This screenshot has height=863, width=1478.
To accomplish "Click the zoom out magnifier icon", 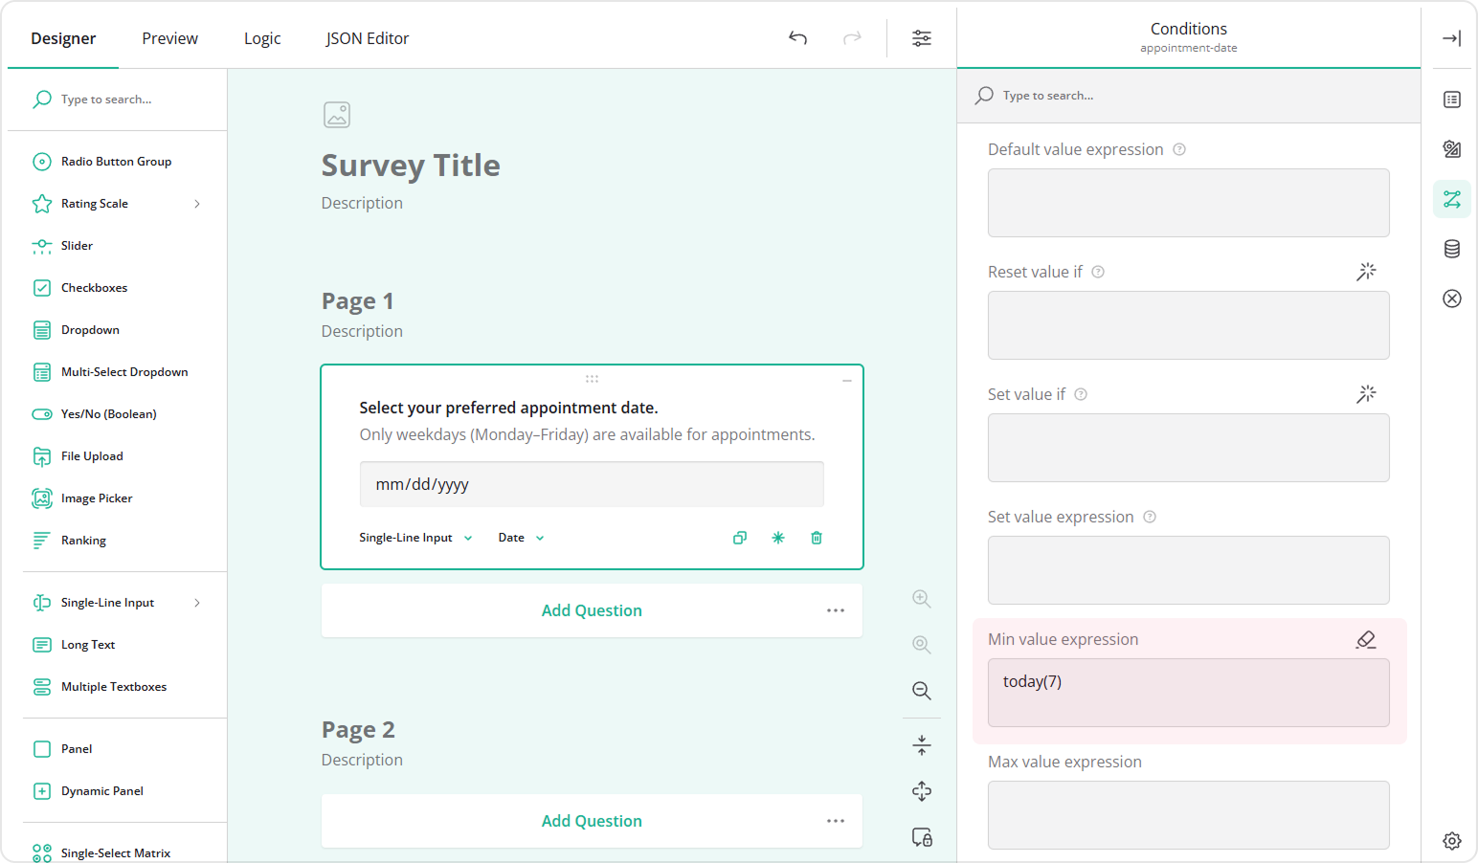I will click(921, 691).
